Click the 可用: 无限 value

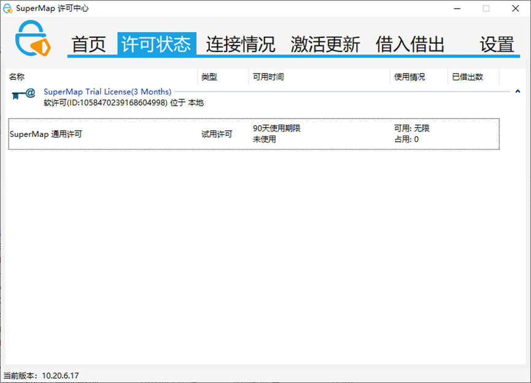[412, 128]
